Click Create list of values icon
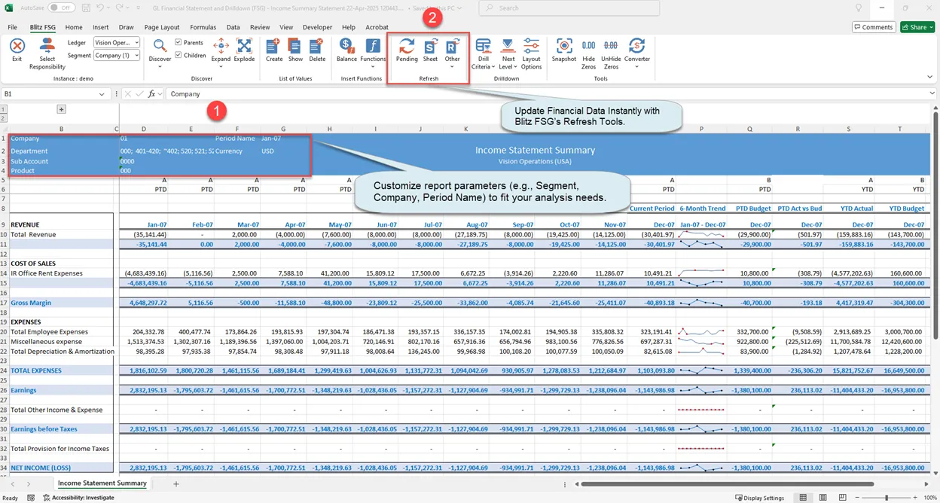This screenshot has width=940, height=503. 274,47
